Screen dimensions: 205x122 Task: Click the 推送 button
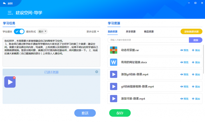pyautogui.click(x=85, y=113)
